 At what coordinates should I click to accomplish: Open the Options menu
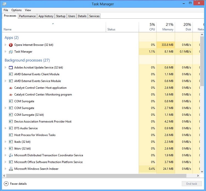pos(16,10)
